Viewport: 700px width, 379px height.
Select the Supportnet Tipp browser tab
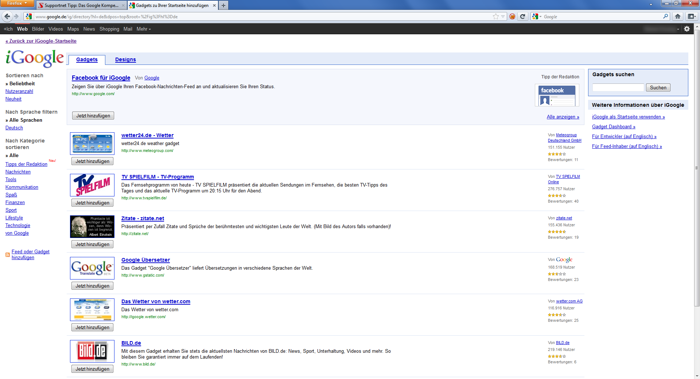81,5
